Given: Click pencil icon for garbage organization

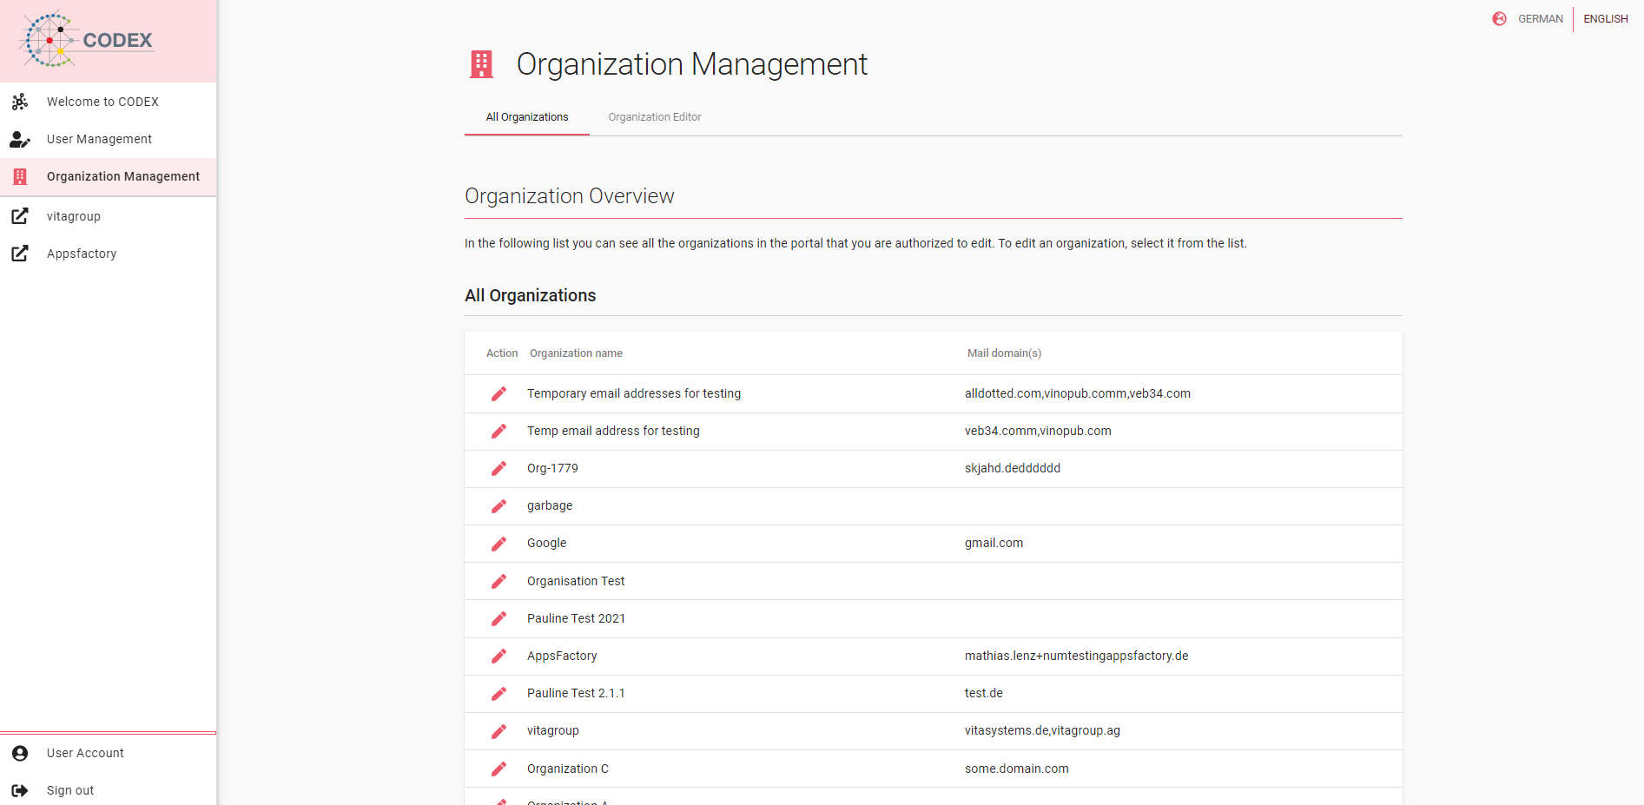Looking at the screenshot, I should pos(498,505).
